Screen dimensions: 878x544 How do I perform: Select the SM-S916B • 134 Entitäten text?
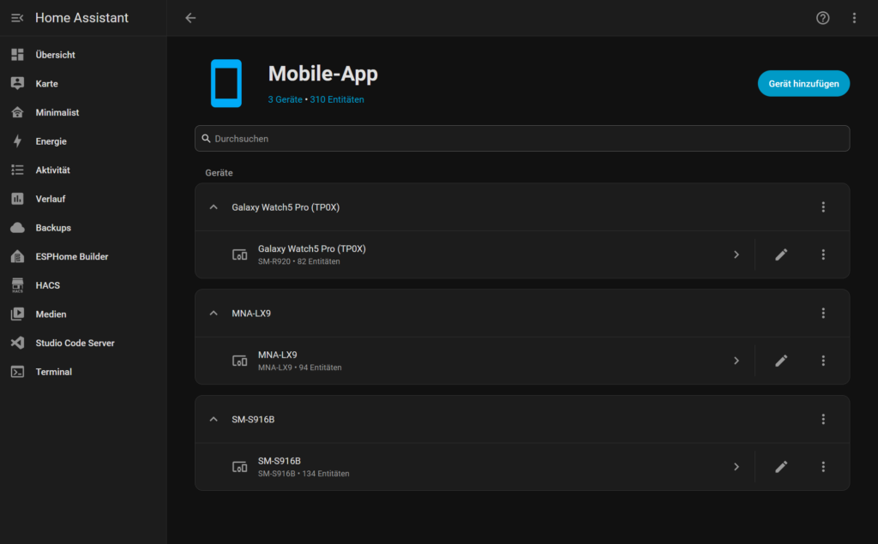pos(304,474)
